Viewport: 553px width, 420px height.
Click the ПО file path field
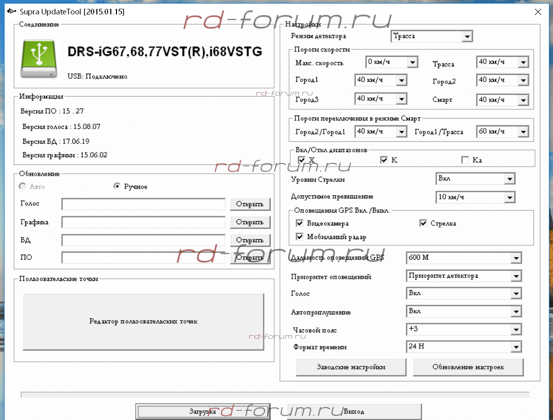coord(143,258)
